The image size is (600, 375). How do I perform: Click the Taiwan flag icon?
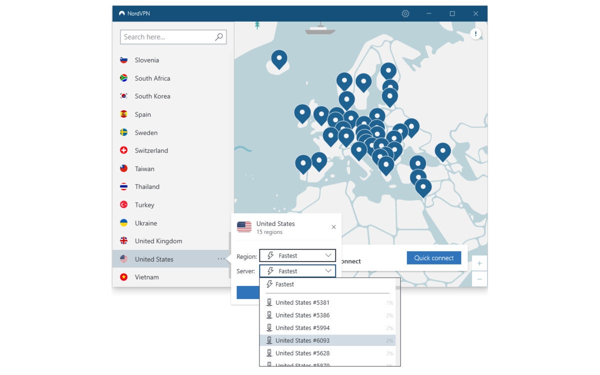click(124, 168)
